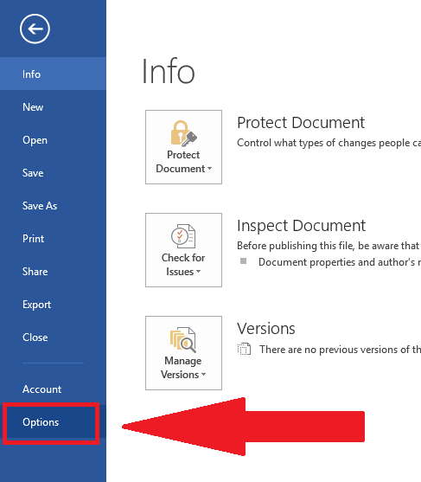
Task: Click Close in the sidebar menu
Action: 53,337
